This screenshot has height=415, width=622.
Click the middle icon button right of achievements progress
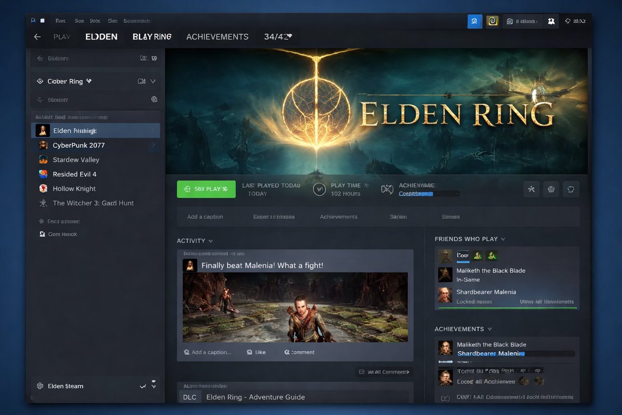550,189
